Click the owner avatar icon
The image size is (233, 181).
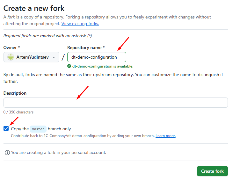11,57
